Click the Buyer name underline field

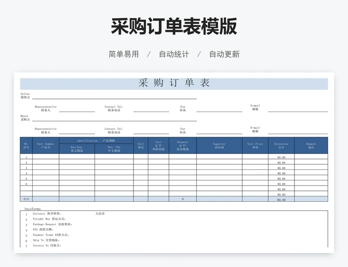pyautogui.click(x=114, y=119)
